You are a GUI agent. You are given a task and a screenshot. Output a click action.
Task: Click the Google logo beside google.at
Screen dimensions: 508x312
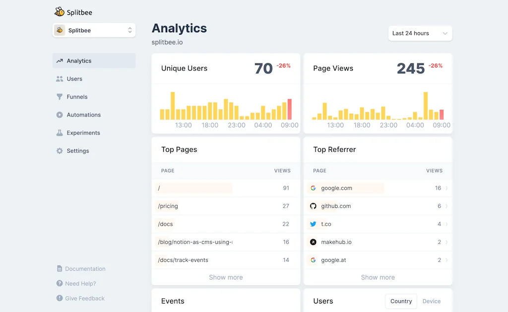click(x=313, y=260)
